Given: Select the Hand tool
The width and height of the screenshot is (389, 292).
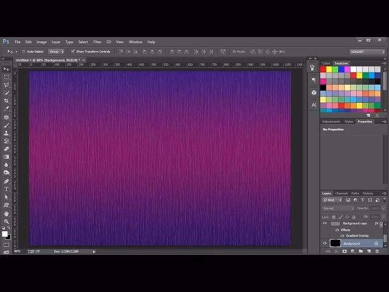Looking at the screenshot, I should coord(7,214).
